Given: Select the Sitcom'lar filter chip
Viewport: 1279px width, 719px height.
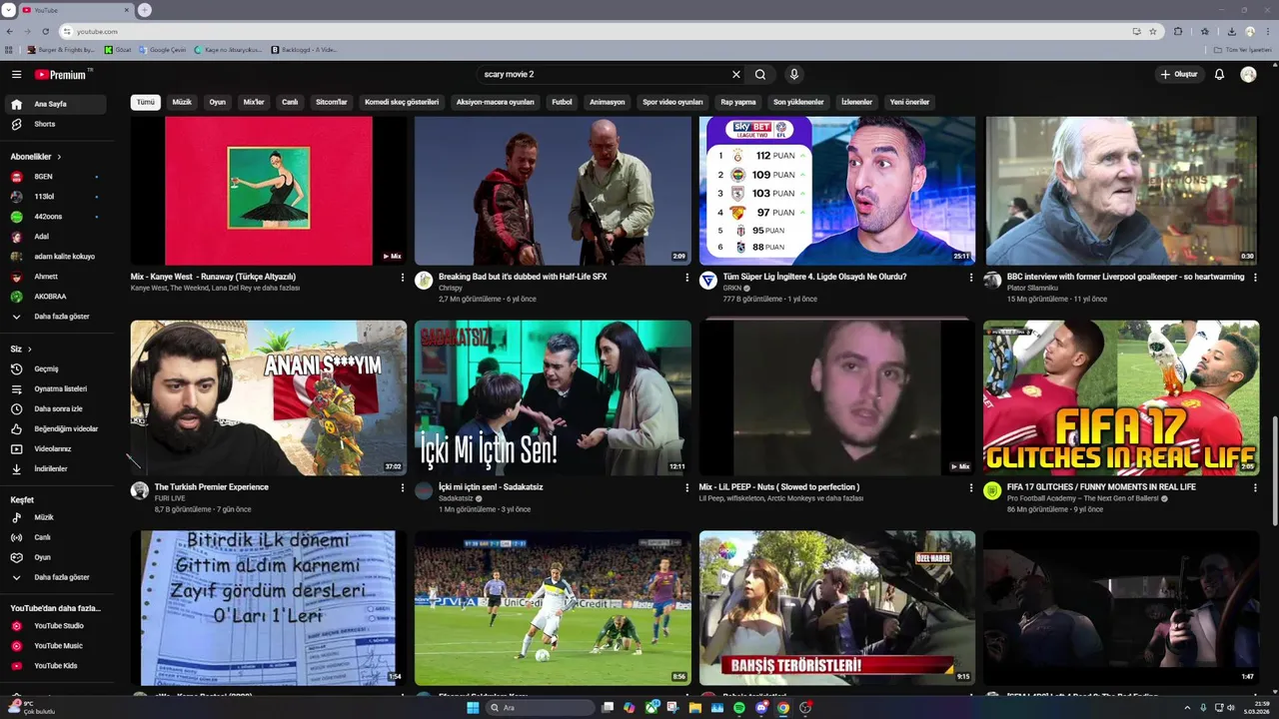Looking at the screenshot, I should (x=332, y=102).
